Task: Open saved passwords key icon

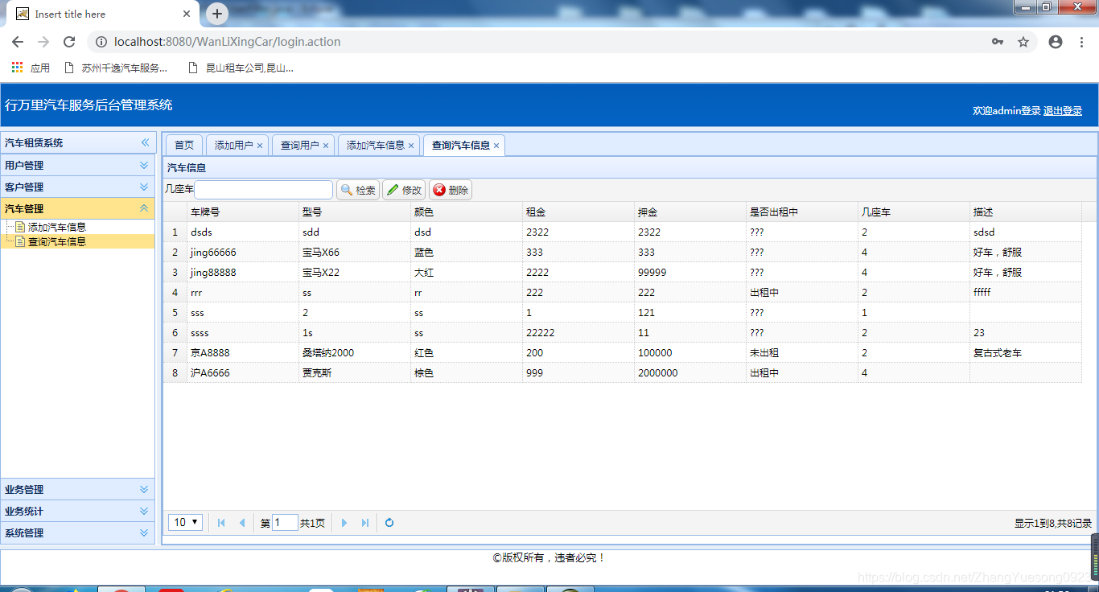Action: click(x=998, y=42)
